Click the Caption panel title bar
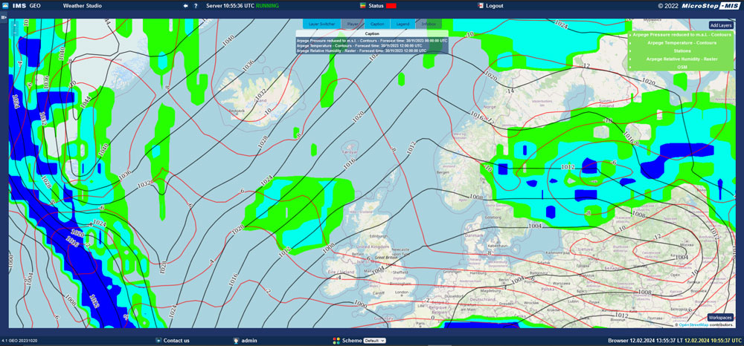The width and height of the screenshot is (744, 346). click(x=372, y=34)
